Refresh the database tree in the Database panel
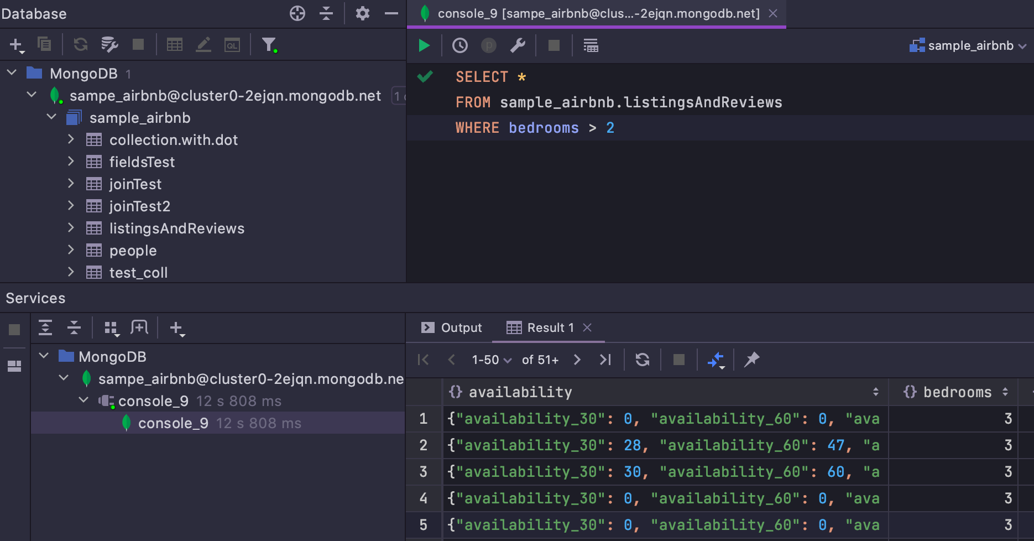This screenshot has height=541, width=1034. click(80, 45)
